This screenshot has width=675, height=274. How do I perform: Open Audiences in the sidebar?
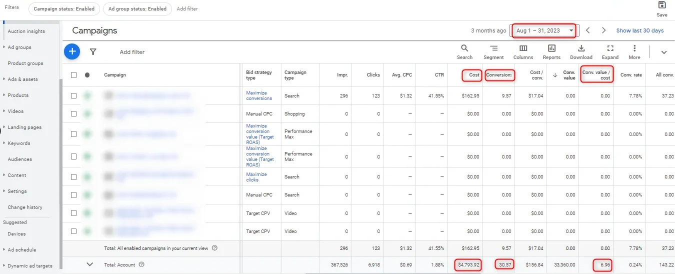[20, 159]
